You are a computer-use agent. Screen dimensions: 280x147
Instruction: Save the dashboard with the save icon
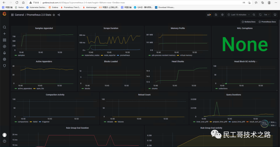point(216,15)
